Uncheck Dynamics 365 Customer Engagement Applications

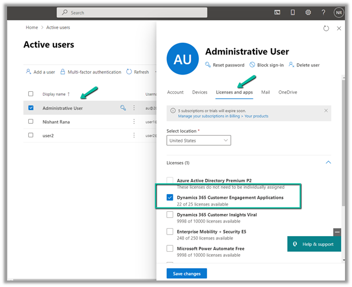(170, 198)
